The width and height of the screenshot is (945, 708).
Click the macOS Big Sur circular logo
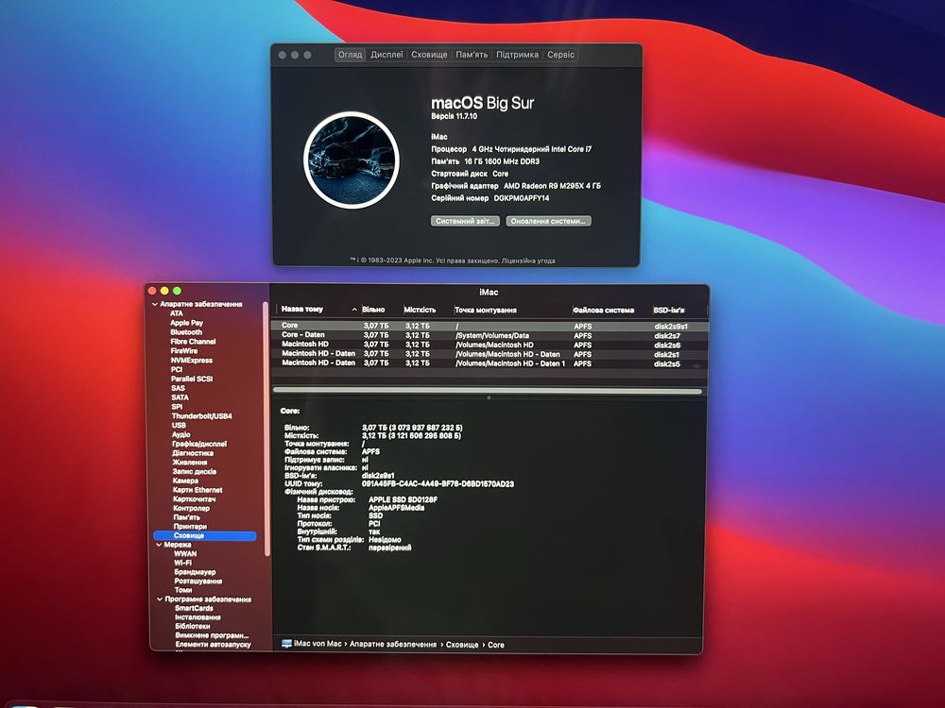click(x=352, y=160)
